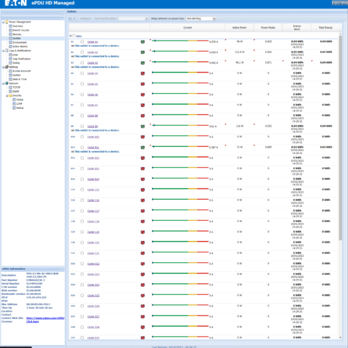
Task: Open Active Alarms in the tree
Action: [20, 46]
